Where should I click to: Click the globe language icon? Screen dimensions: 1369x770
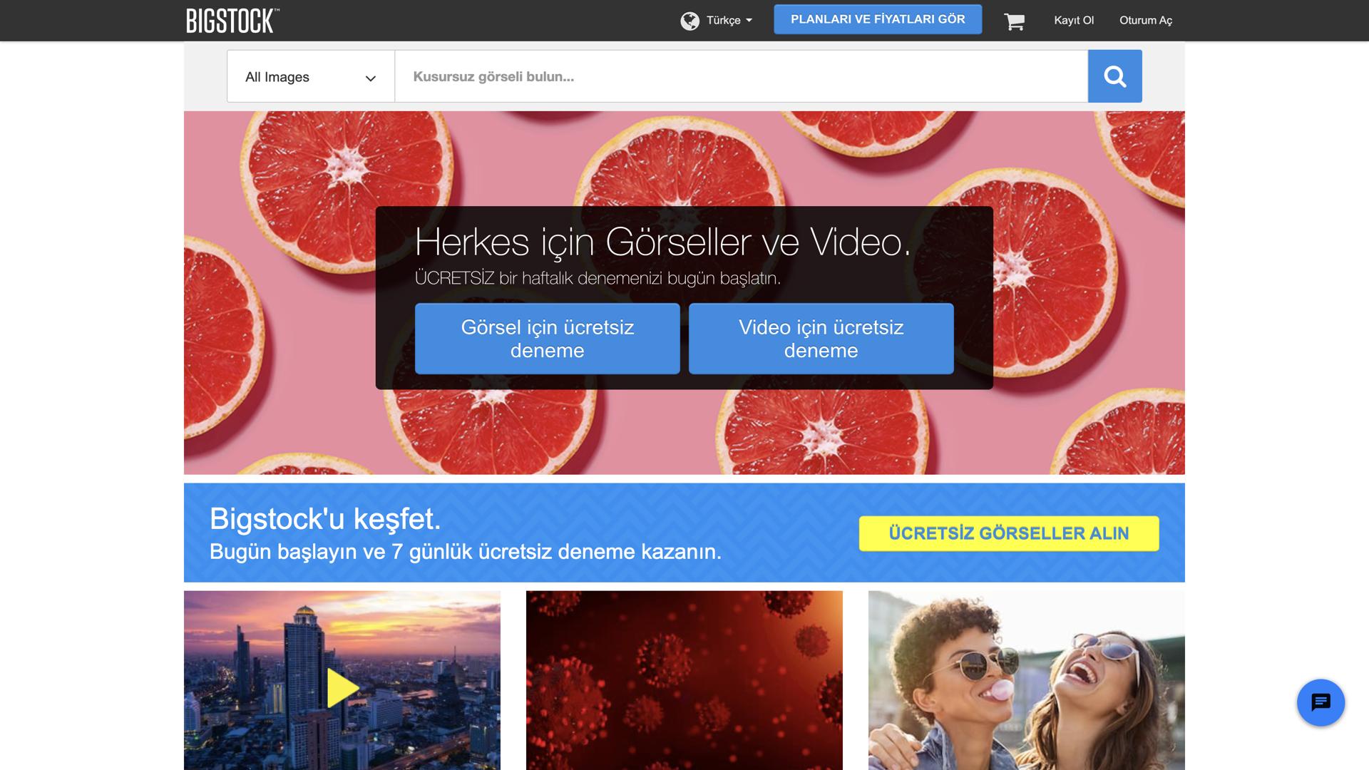(689, 21)
